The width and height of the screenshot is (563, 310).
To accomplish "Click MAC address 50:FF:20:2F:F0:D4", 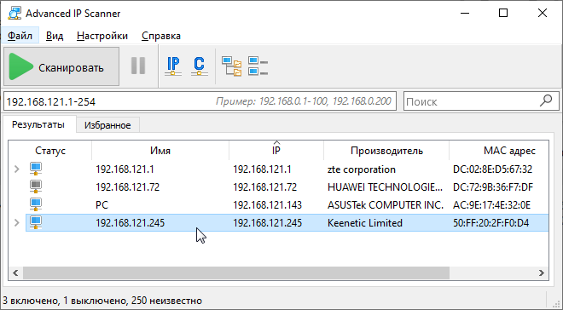I will 490,223.
